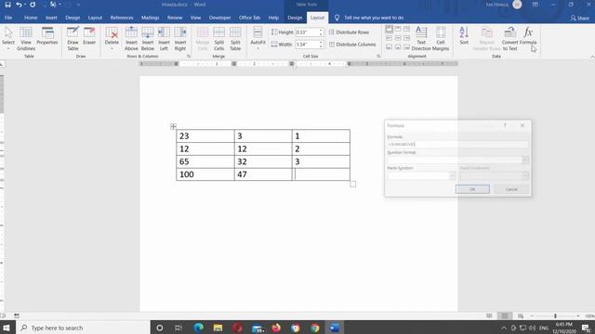
Task: Select Align Top Left option
Action: (x=389, y=29)
